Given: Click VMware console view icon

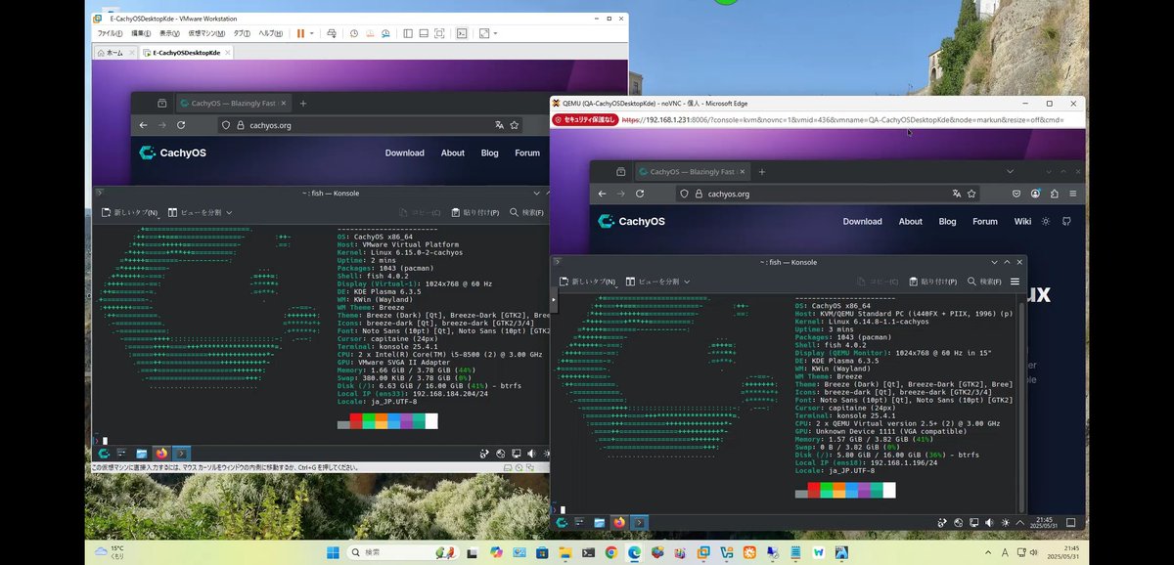Looking at the screenshot, I should pyautogui.click(x=462, y=33).
